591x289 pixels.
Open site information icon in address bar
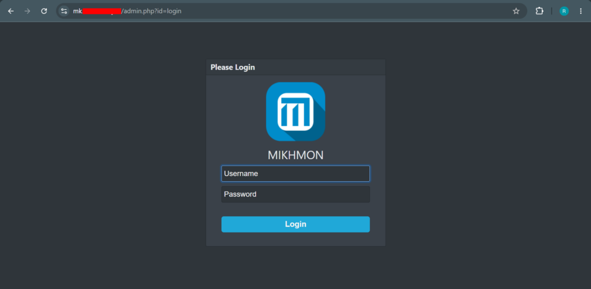pyautogui.click(x=64, y=12)
